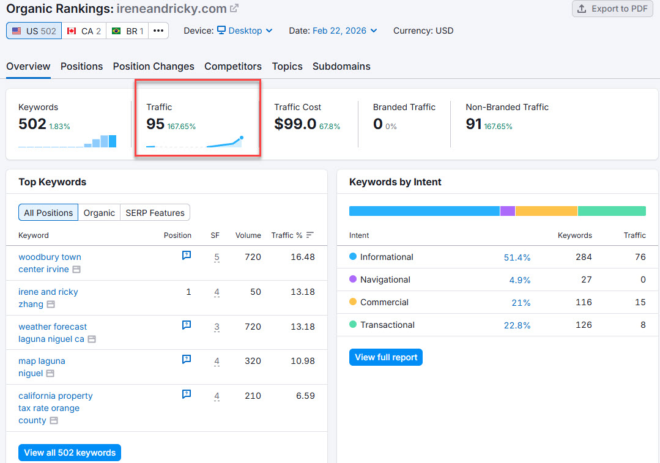Open the weather forecast laguna niguel ca keyword

tap(53, 333)
